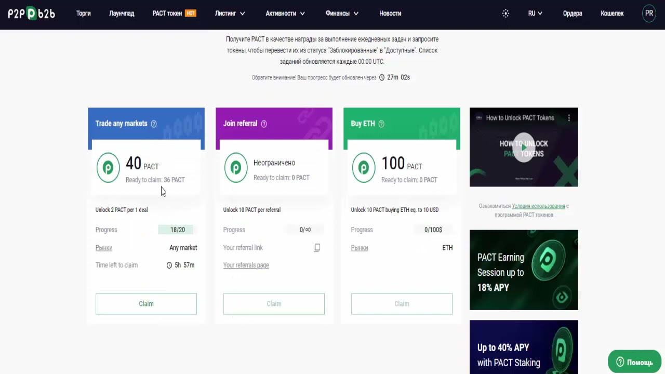Click the Your referral link label
This screenshot has width=665, height=374.
243,248
